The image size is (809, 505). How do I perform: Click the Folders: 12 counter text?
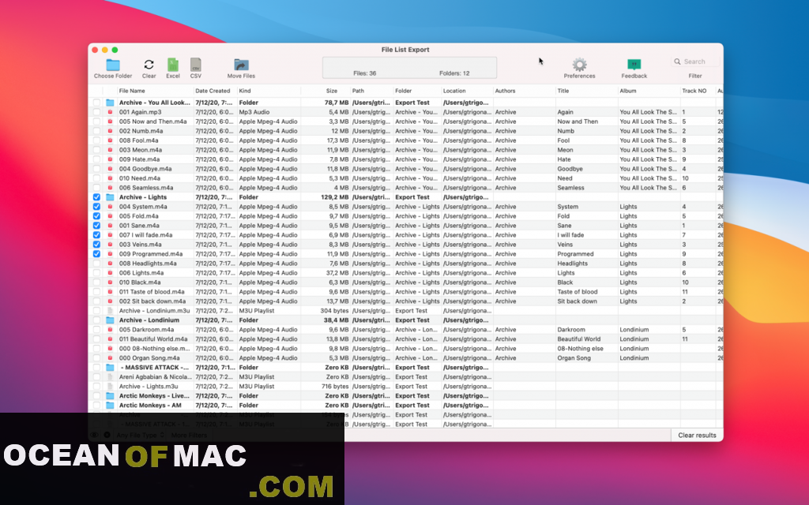point(454,73)
